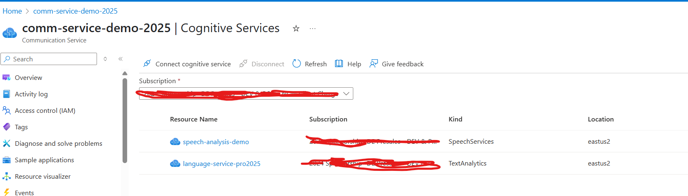Open Overview in the sidebar

click(28, 77)
